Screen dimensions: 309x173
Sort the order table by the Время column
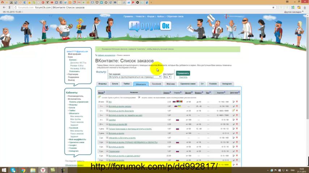pyautogui.click(x=101, y=93)
